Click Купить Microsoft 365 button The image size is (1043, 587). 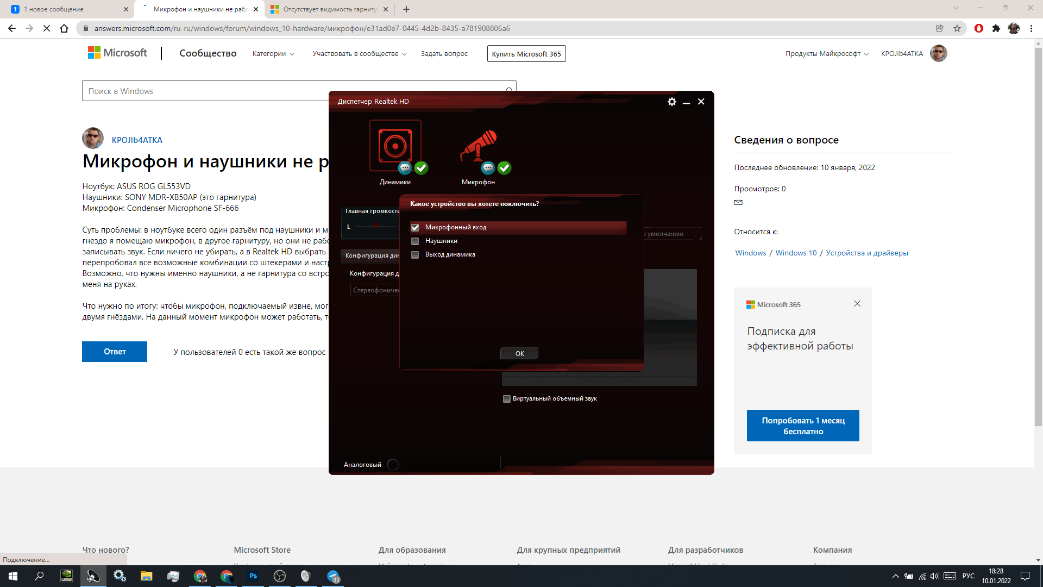click(x=526, y=54)
